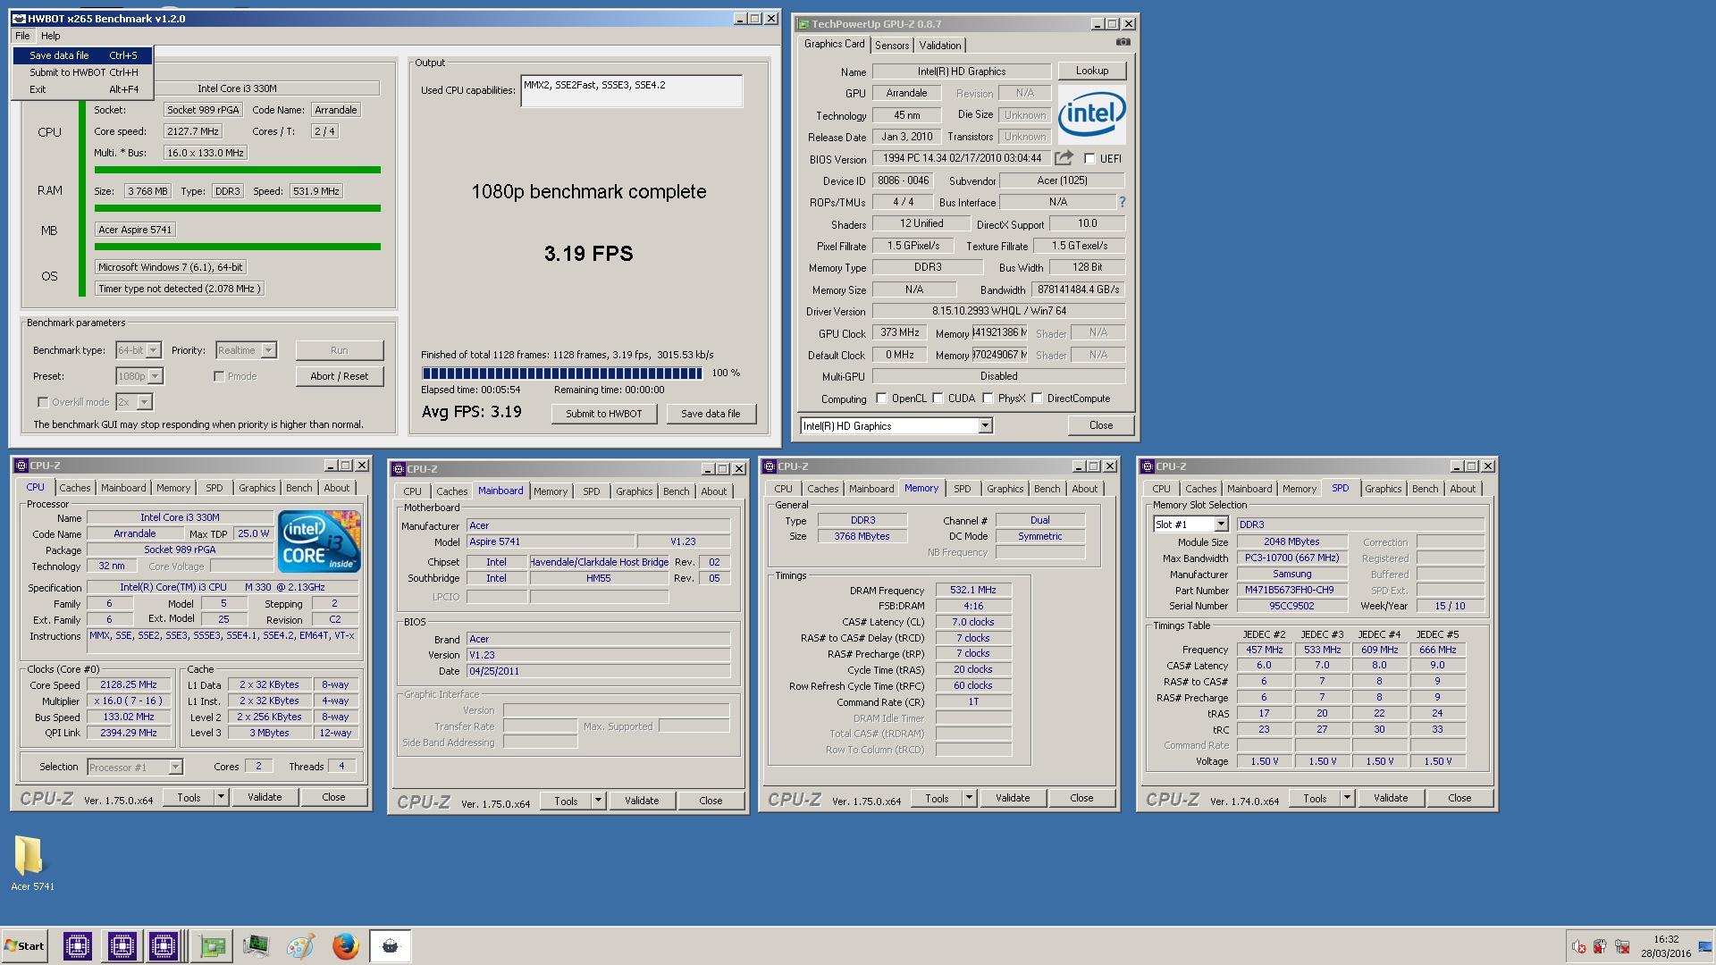
Task: Toggle the UEFI checkbox in GPU-Z
Action: [x=1089, y=158]
